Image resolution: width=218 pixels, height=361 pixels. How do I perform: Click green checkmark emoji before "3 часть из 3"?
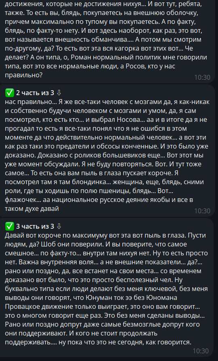click(x=9, y=227)
